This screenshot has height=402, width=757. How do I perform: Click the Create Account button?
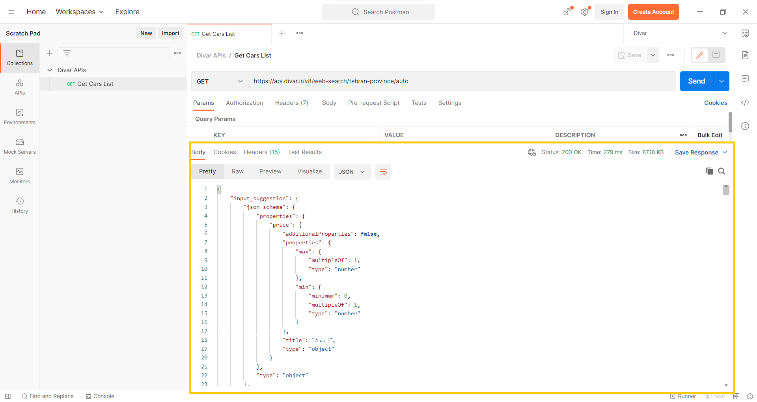pos(653,12)
